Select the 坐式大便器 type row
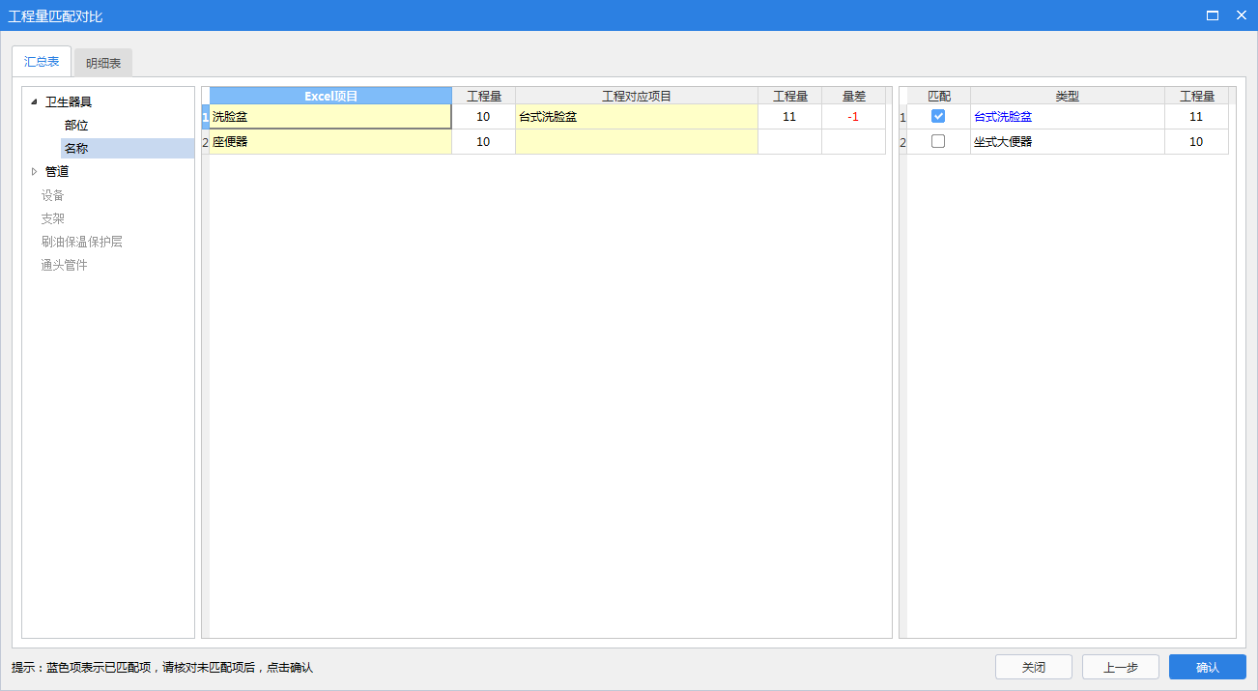Viewport: 1258px width, 691px height. (x=1067, y=142)
